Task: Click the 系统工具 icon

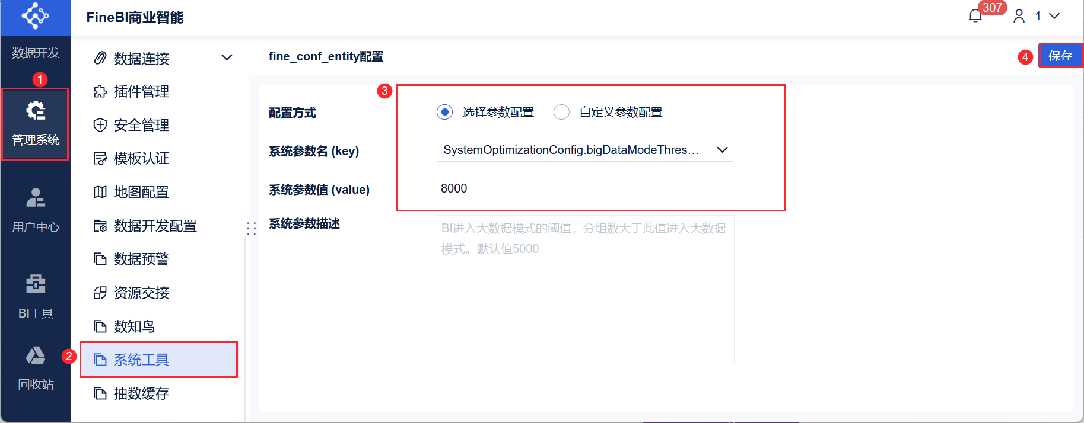Action: [x=100, y=360]
